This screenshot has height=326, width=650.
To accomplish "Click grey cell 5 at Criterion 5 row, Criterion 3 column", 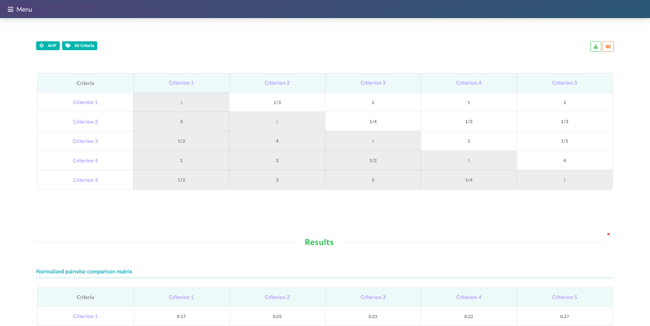I will [373, 180].
